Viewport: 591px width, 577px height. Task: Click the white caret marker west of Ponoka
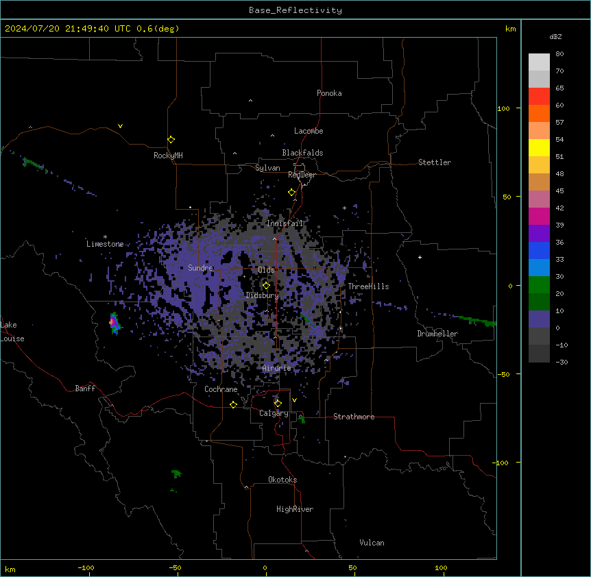(x=250, y=101)
